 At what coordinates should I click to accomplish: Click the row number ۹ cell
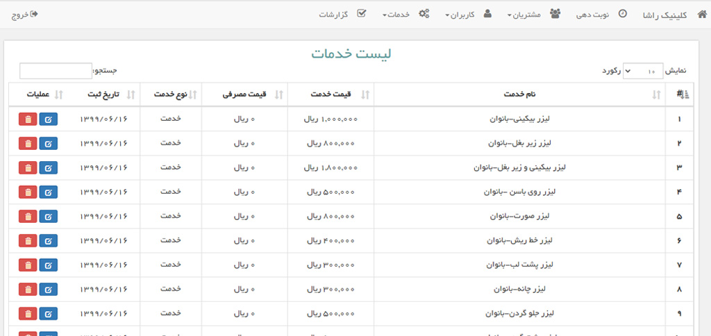(x=679, y=314)
